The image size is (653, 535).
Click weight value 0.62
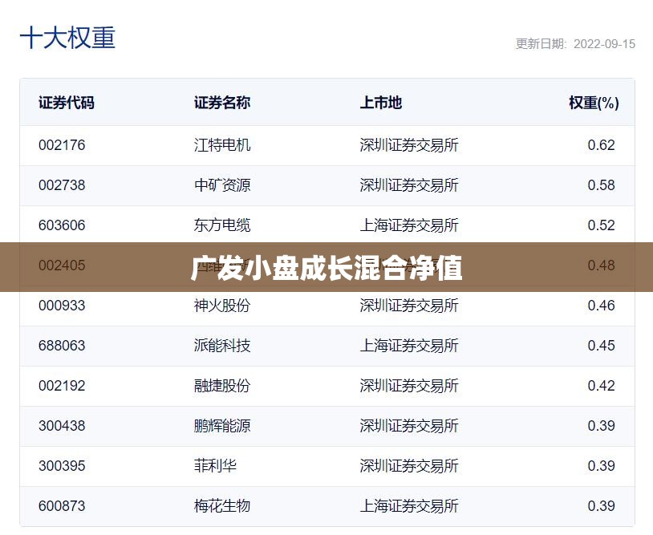coord(601,145)
